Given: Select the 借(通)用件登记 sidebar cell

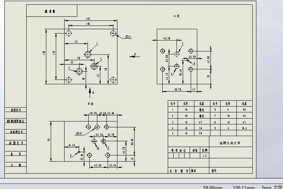Looking at the screenshot, I should click(16, 121).
